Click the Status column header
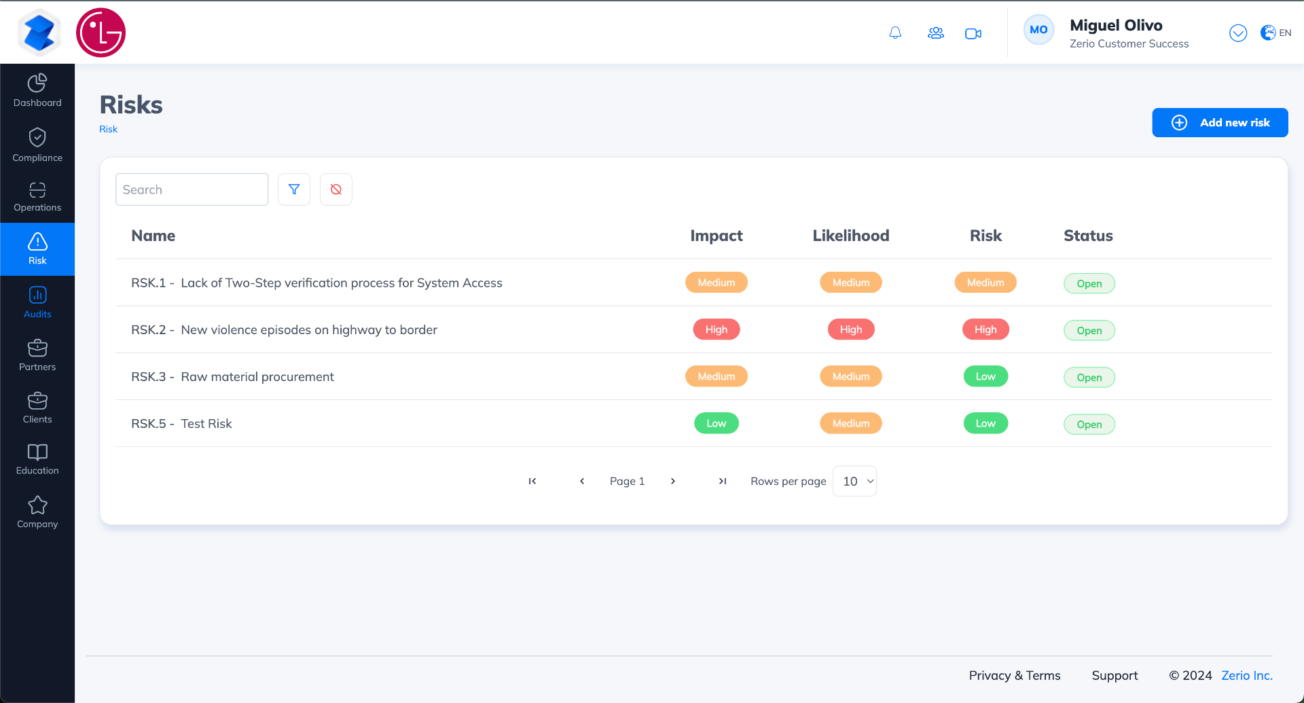Image resolution: width=1304 pixels, height=703 pixels. point(1088,236)
